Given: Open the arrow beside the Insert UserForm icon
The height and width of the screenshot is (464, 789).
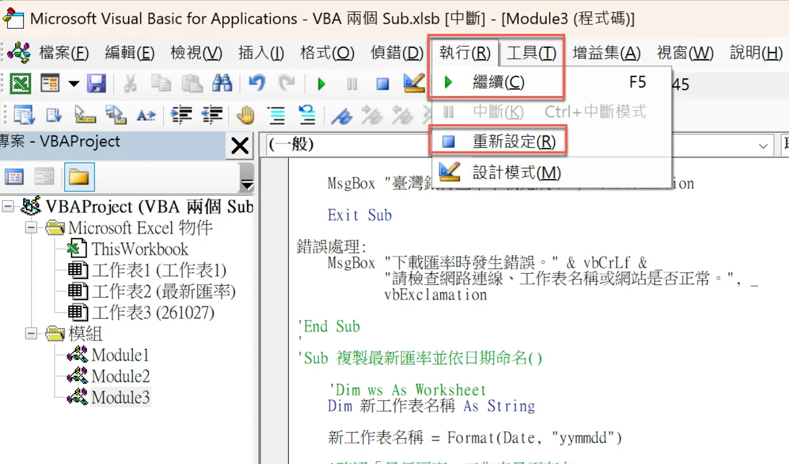Looking at the screenshot, I should (74, 85).
